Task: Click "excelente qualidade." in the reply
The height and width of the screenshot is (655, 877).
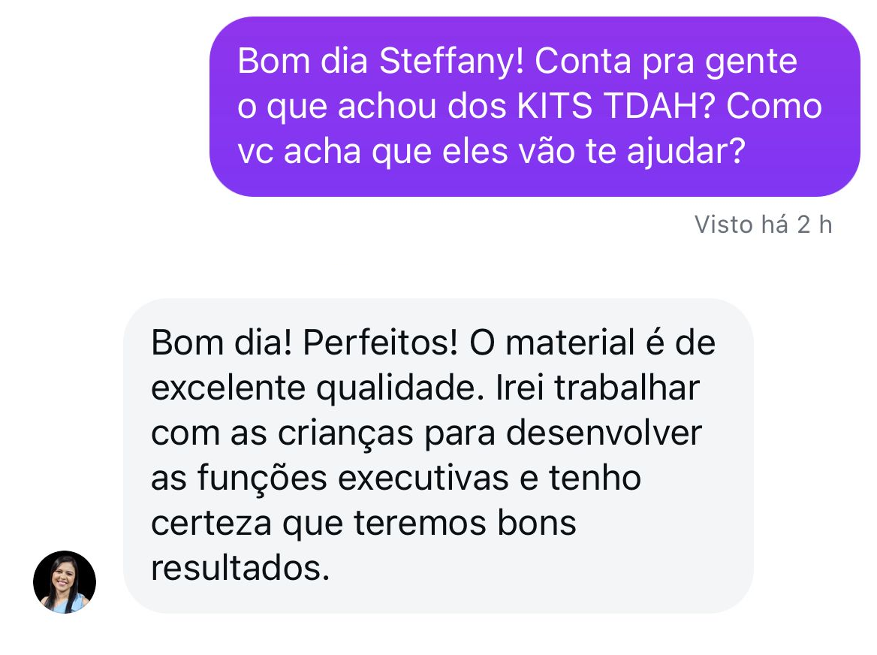Action: [x=318, y=388]
